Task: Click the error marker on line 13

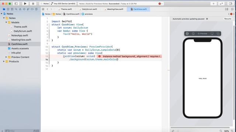Action: [x=100, y=56]
